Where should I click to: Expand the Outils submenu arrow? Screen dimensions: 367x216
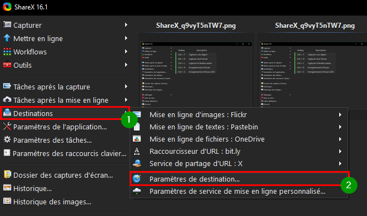pyautogui.click(x=126, y=64)
